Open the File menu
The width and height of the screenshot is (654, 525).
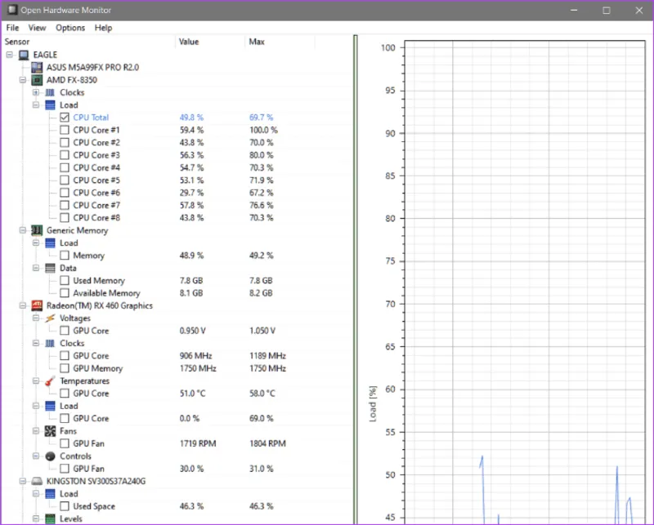[12, 28]
